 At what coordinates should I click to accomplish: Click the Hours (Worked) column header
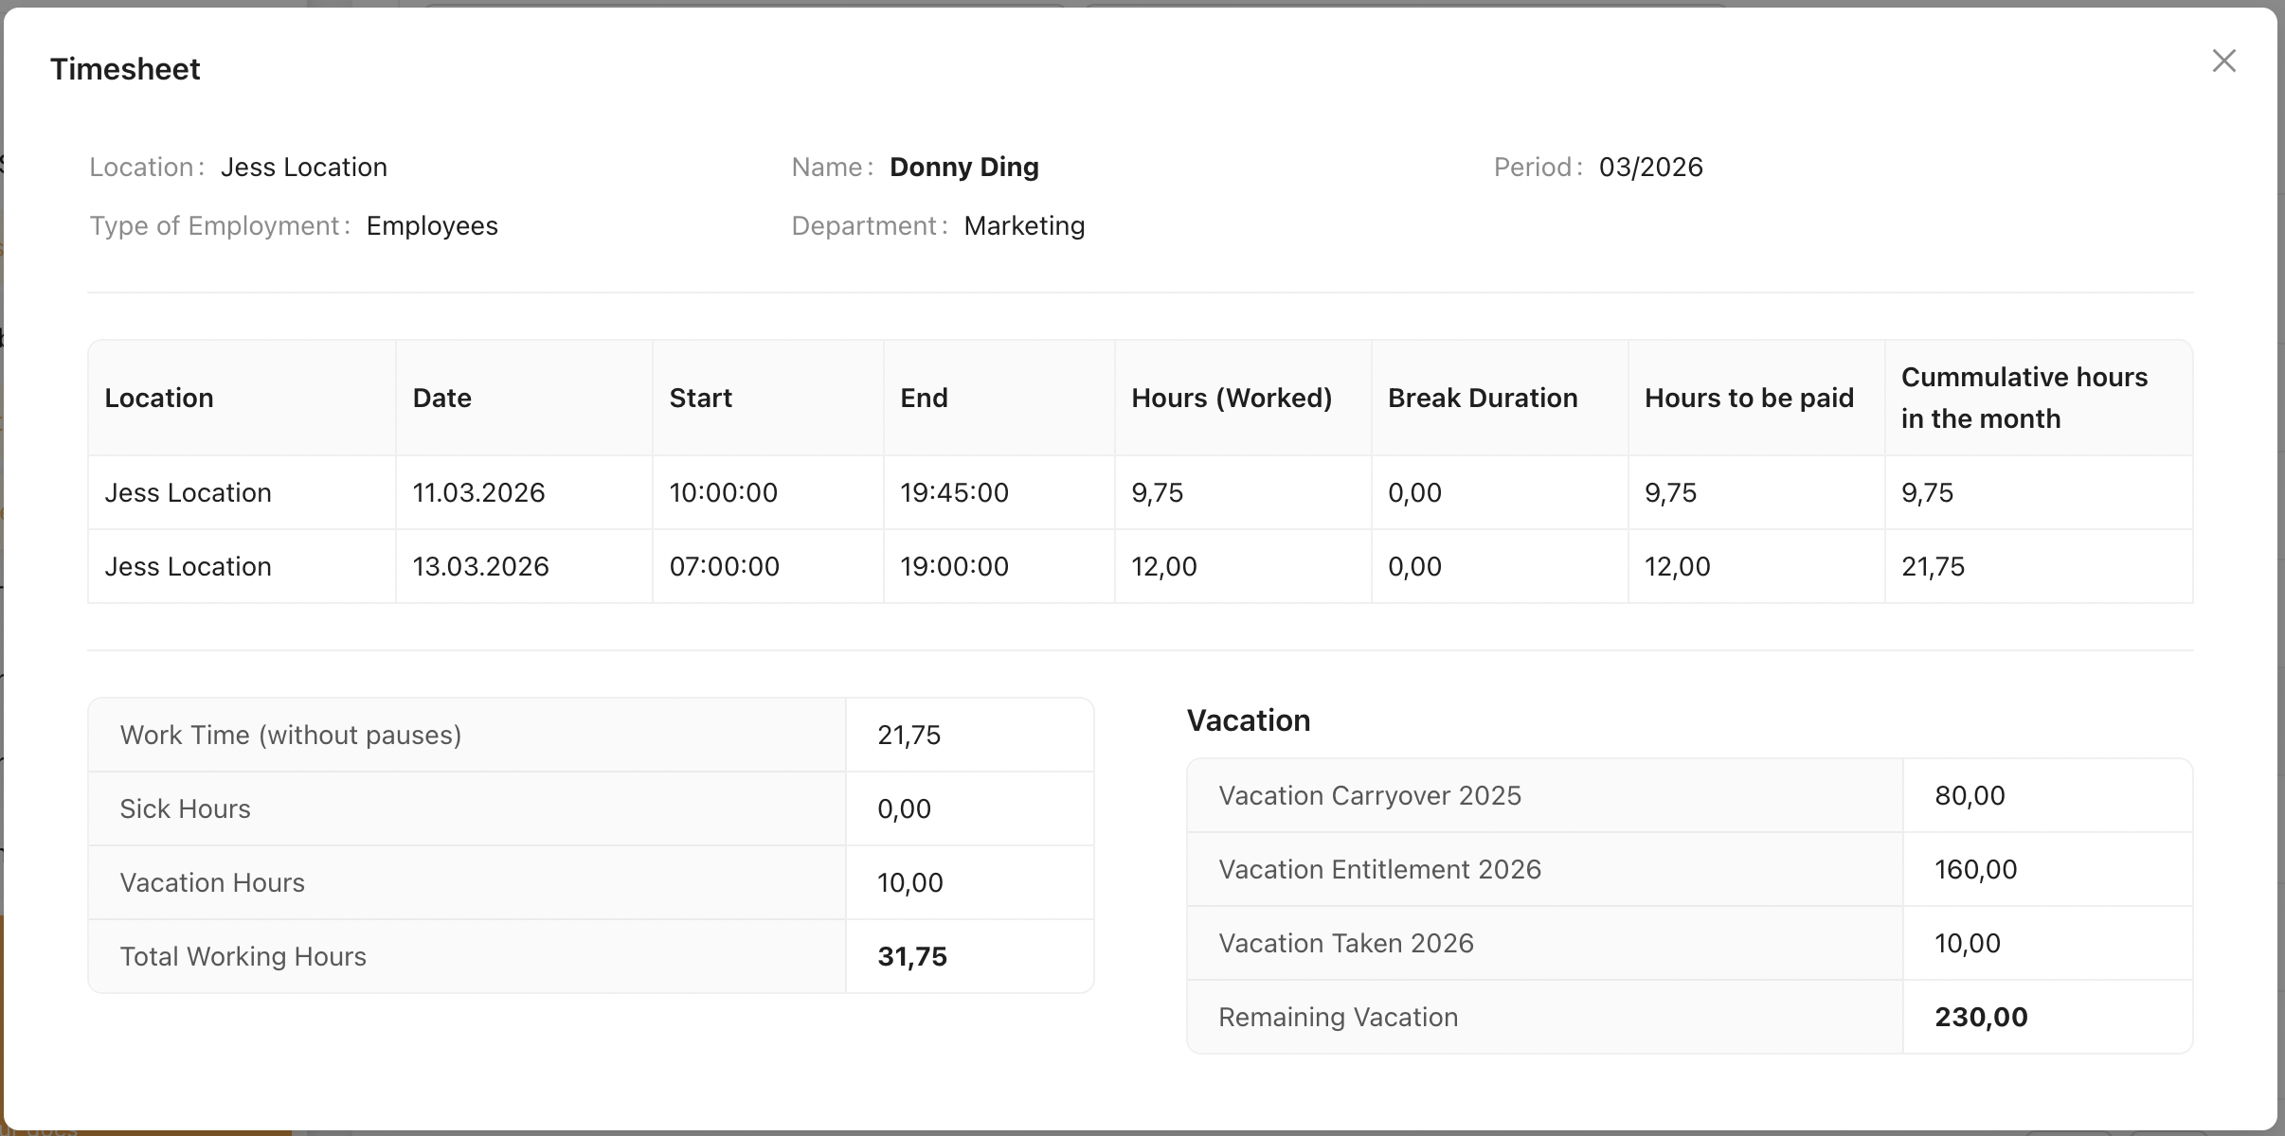(x=1231, y=399)
